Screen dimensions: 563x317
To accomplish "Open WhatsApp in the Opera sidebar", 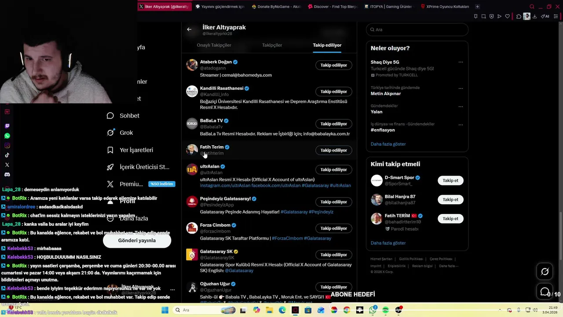I will [7, 136].
